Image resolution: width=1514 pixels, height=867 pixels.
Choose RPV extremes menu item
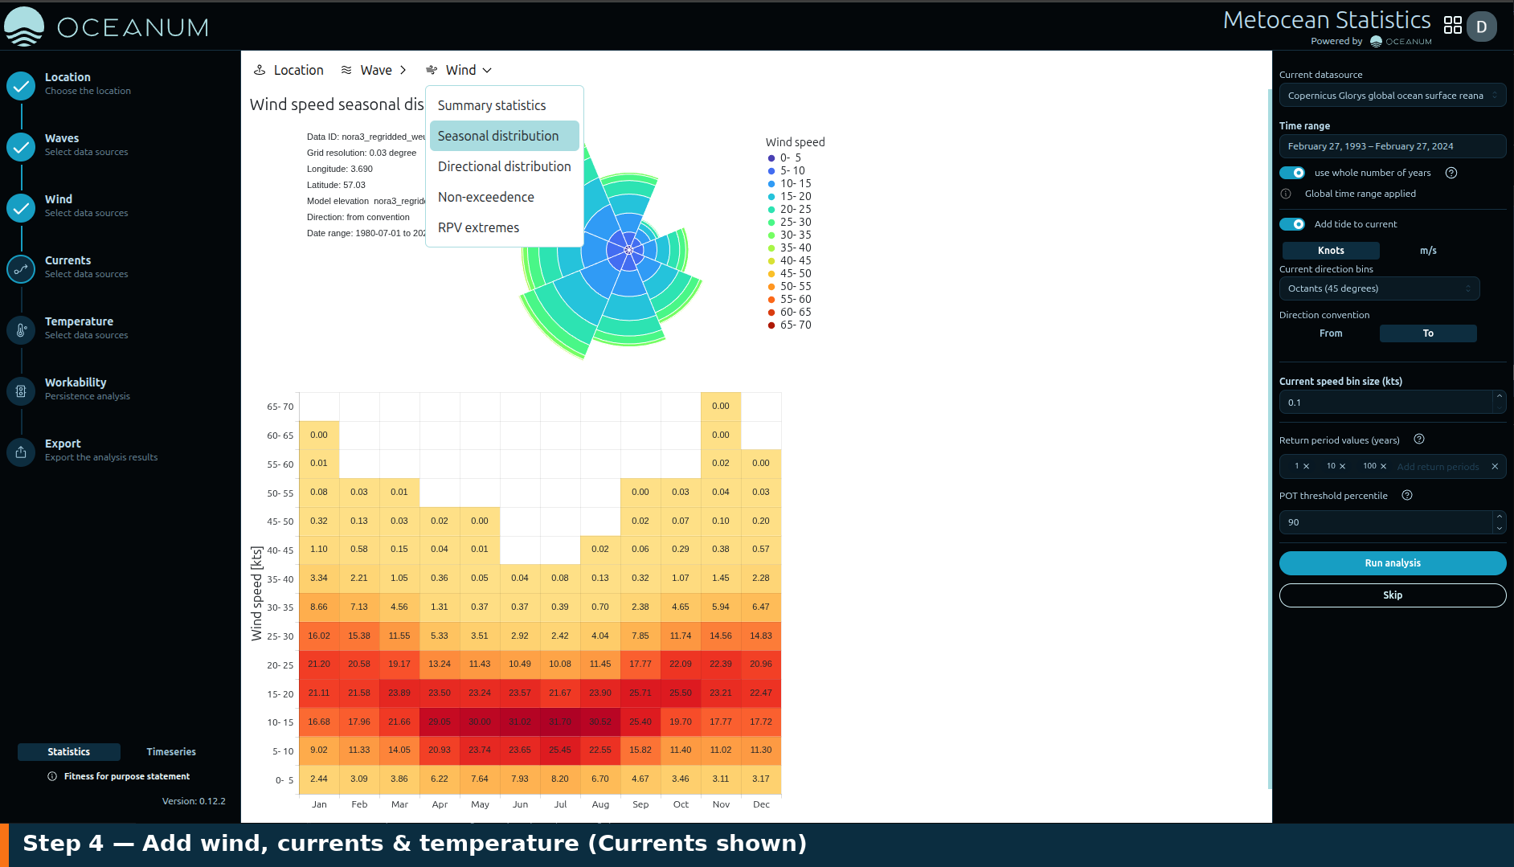504,227
